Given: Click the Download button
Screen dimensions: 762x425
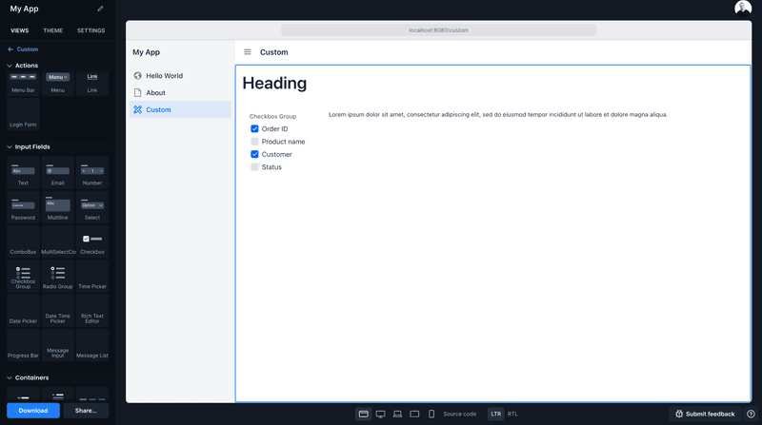Looking at the screenshot, I should [x=33, y=411].
